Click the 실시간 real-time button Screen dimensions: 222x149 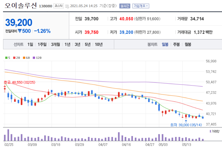[125, 6]
